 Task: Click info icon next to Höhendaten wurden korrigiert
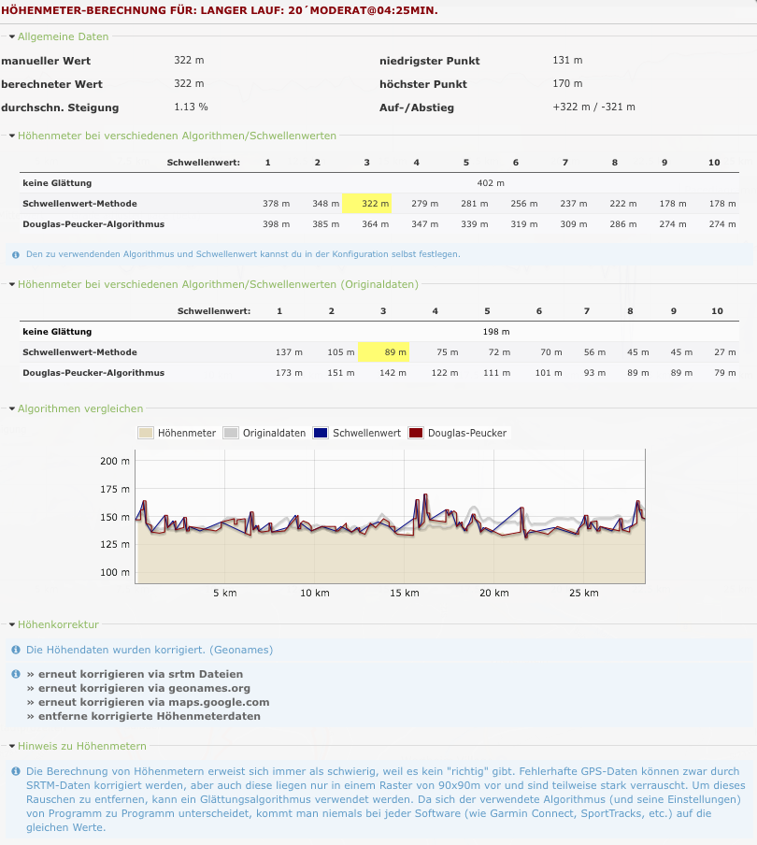[x=16, y=650]
